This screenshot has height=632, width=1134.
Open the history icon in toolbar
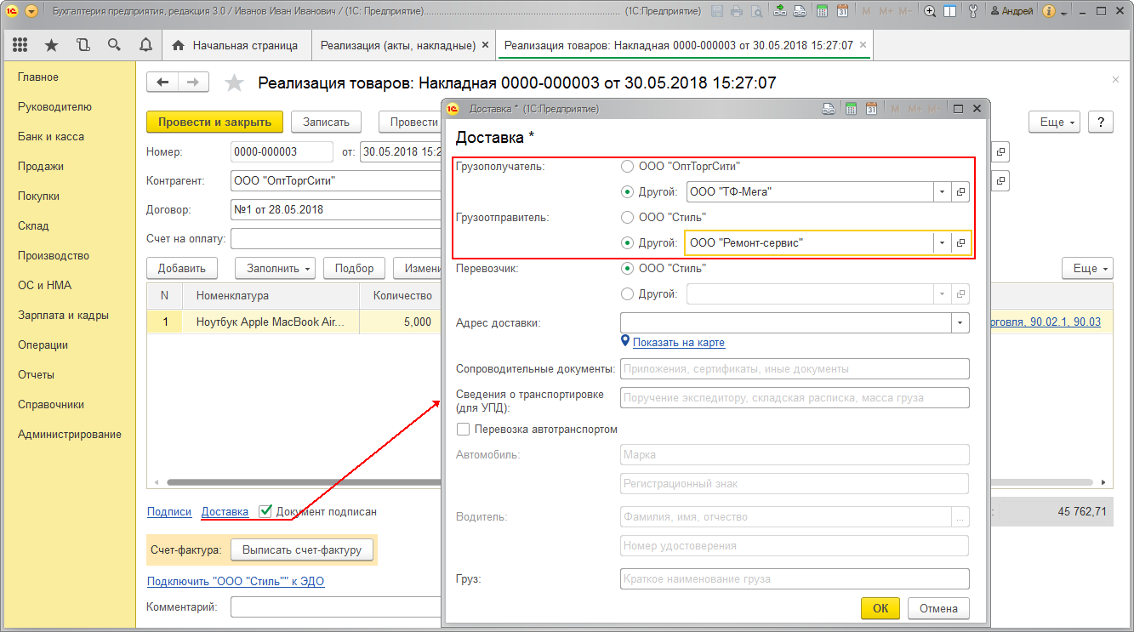pos(83,45)
